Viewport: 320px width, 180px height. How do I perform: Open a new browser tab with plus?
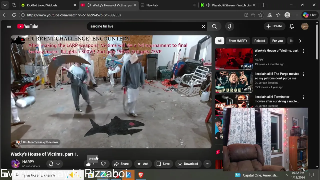pyautogui.click(x=263, y=5)
